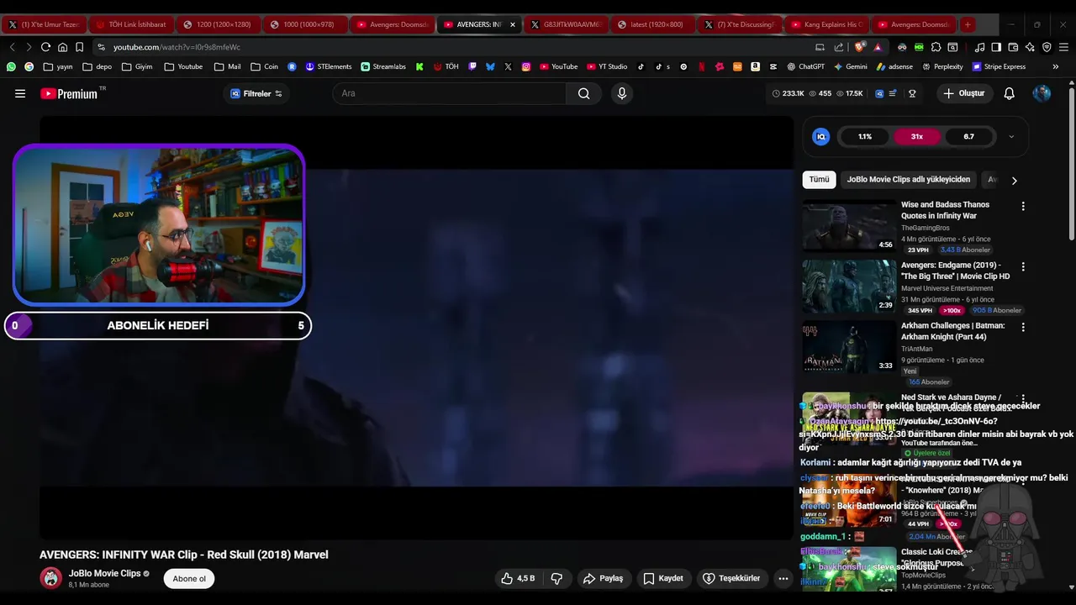Dislike the video with thumbs down
The width and height of the screenshot is (1076, 605).
556,578
